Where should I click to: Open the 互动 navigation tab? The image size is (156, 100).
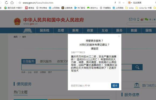click(105, 30)
